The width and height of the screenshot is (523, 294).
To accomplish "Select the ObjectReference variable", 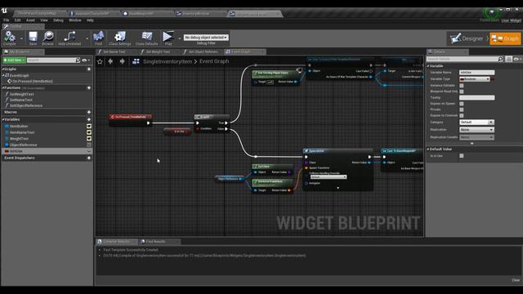I will point(24,145).
